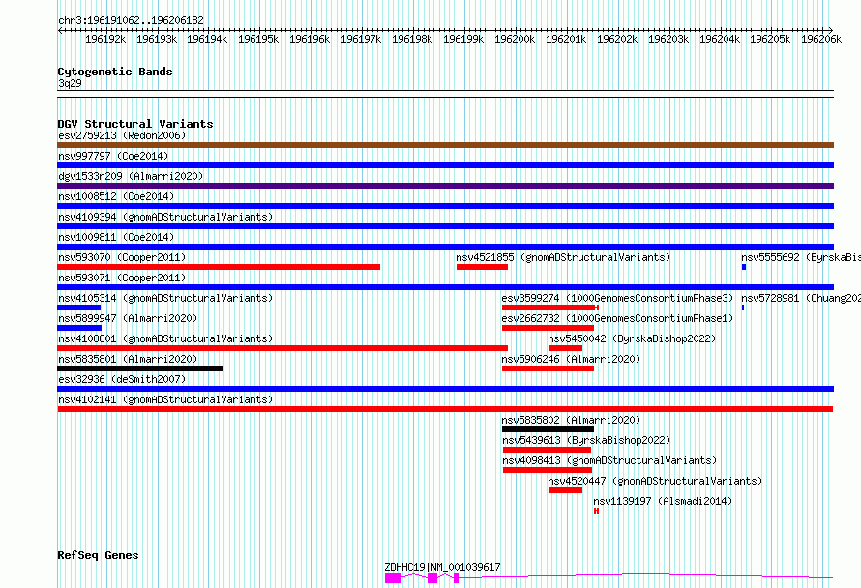Click the chr3:196191062..196206182 region label

(131, 20)
